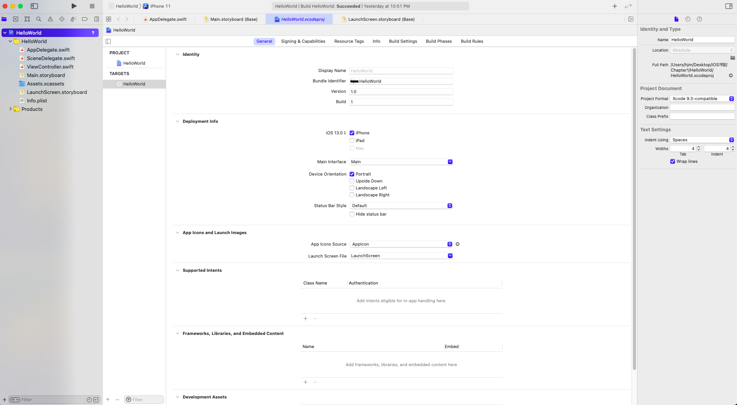Show the History inspector clock icon
Viewport: 737px width, 405px height.
pos(688,19)
